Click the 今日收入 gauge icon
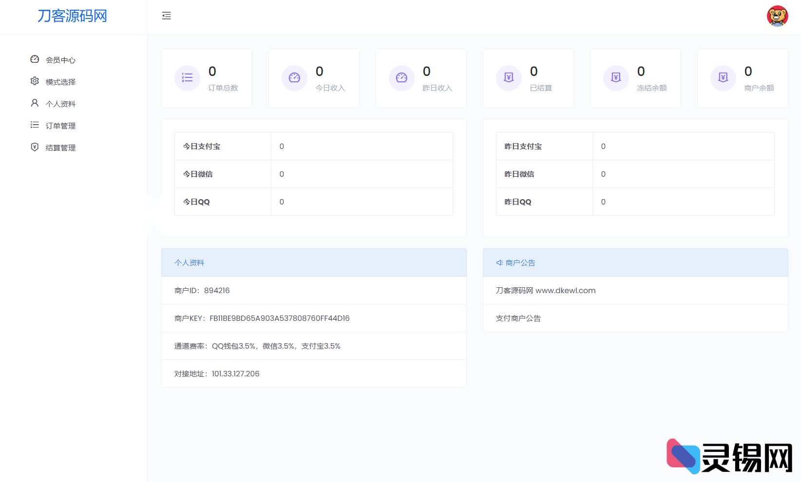The height and width of the screenshot is (482, 801). point(294,78)
